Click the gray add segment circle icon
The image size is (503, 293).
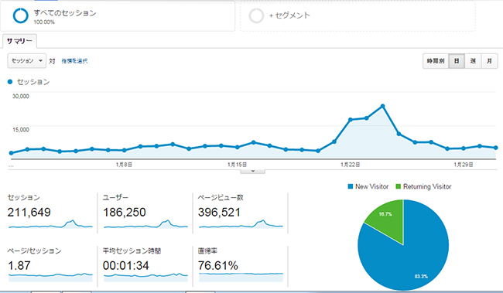coord(256,15)
